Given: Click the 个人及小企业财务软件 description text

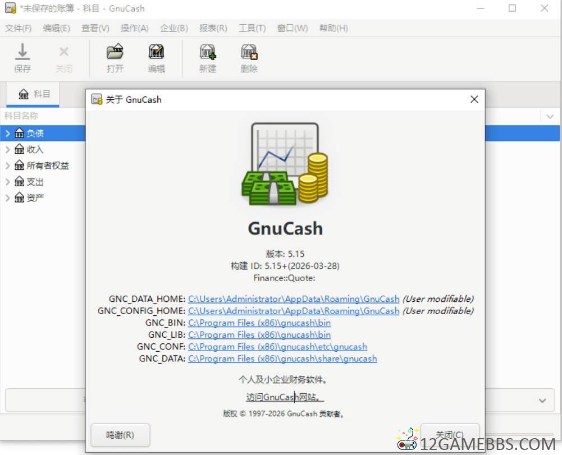Looking at the screenshot, I should click(283, 379).
